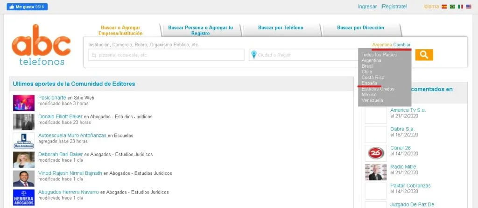Open country list via Cambiar

pos(402,44)
